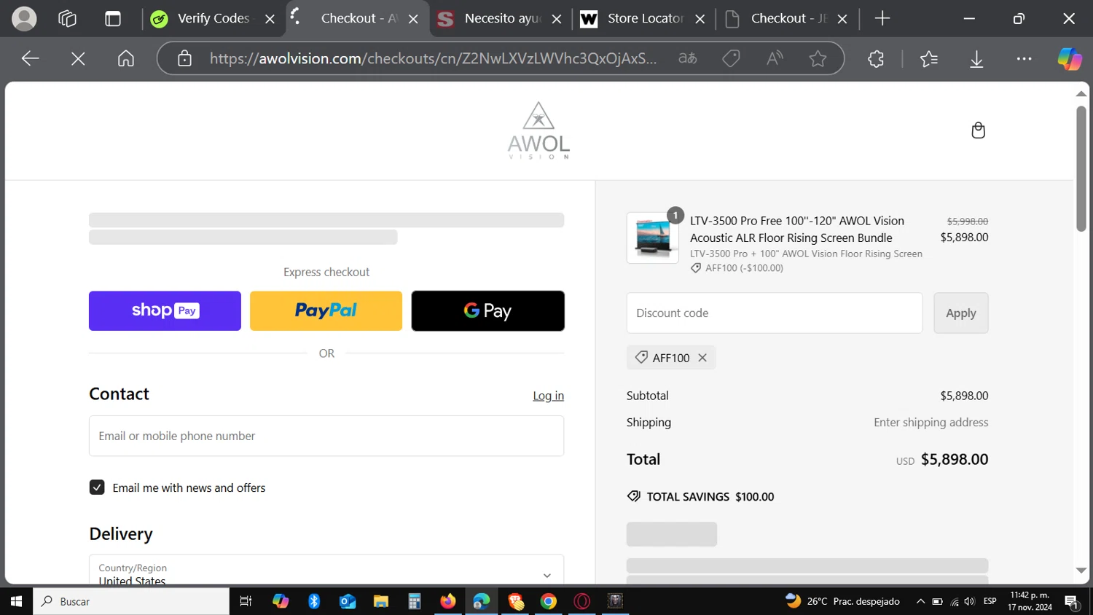
Task: Click the scrollbar down arrow
Action: pos(1081,571)
